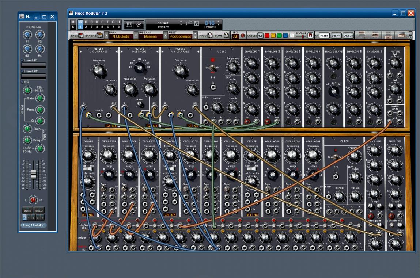Screen dimensions: 420x278
Task: Select the blue cable color swatch
Action: pos(285,35)
